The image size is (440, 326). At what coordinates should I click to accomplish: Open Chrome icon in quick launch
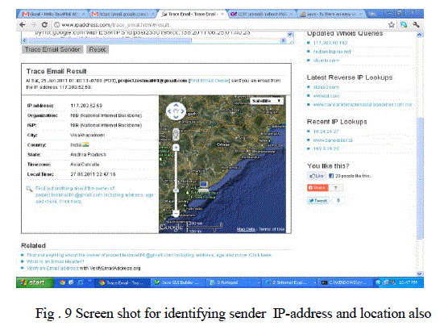coord(62,282)
